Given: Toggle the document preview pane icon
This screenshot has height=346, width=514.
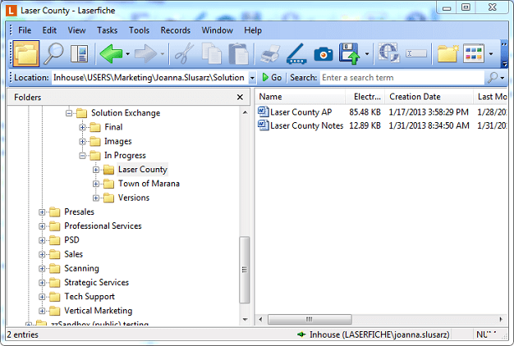Looking at the screenshot, I should [x=80, y=53].
